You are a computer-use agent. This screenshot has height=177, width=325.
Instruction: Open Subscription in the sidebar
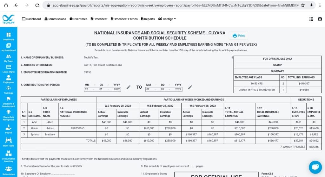pyautogui.click(x=9, y=171)
